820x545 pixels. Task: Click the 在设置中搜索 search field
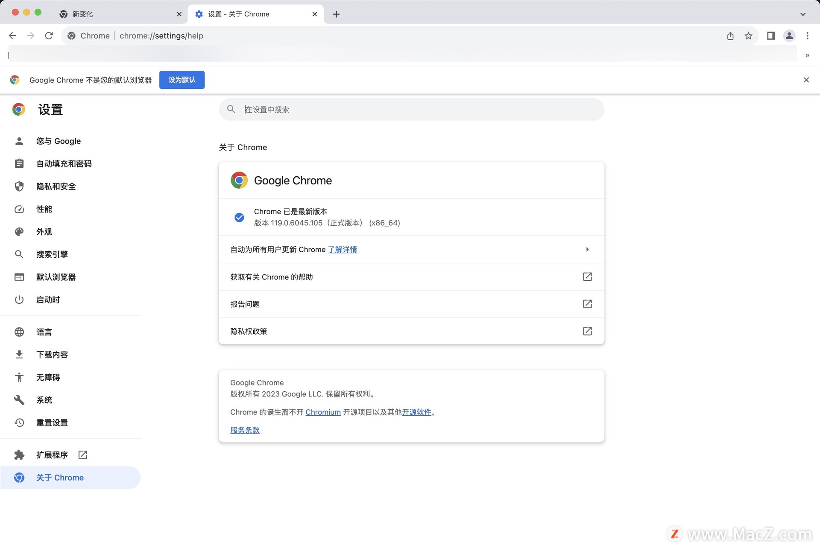point(411,109)
